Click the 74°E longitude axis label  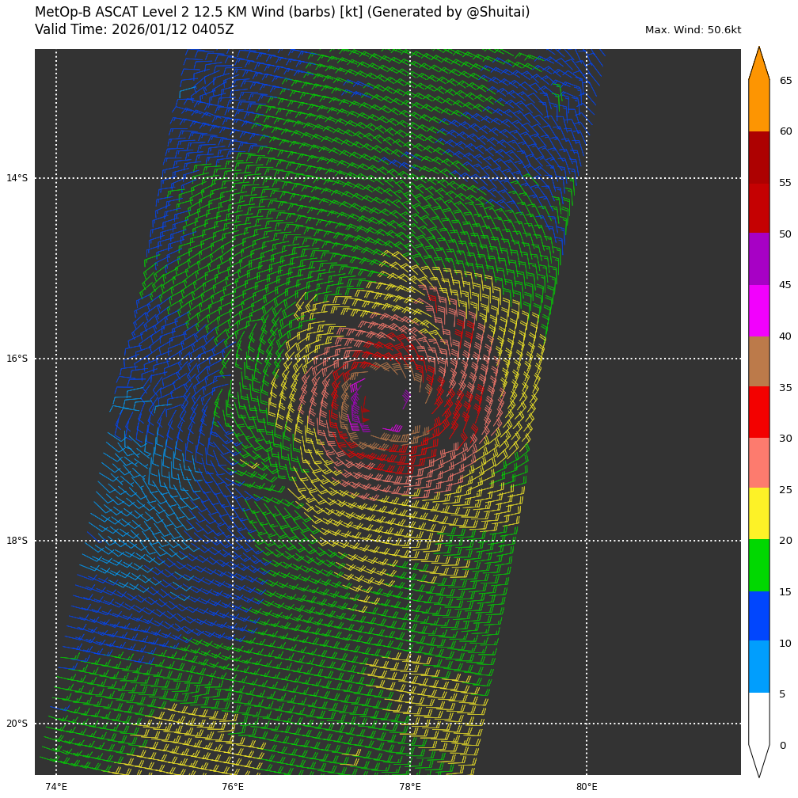pos(56,787)
